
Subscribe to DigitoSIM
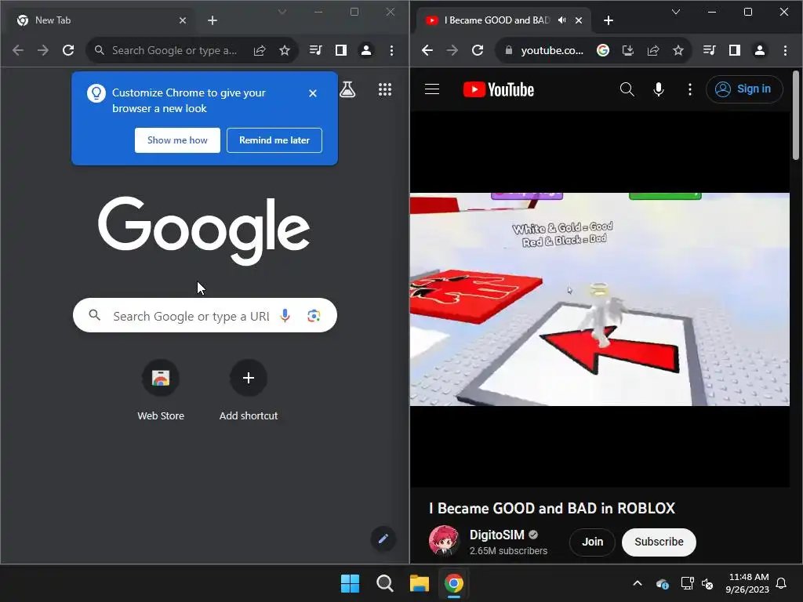tap(659, 542)
